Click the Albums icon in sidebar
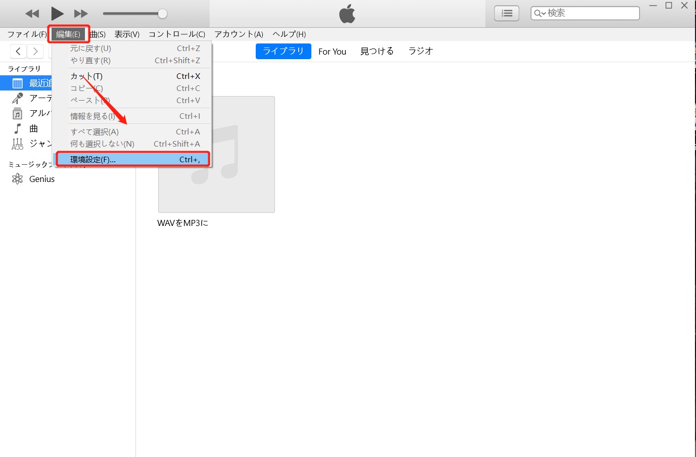Viewport: 696px width, 457px height. click(18, 113)
